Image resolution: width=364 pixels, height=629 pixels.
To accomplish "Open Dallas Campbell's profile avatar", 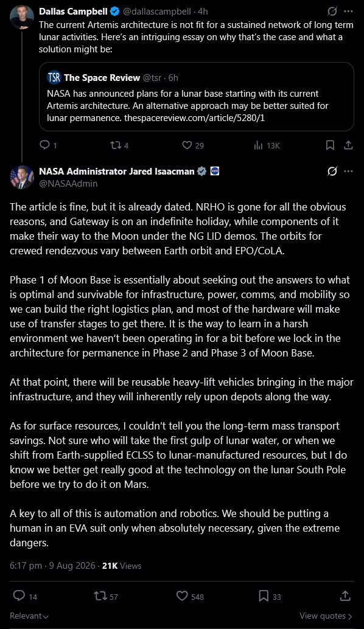I will pos(22,17).
